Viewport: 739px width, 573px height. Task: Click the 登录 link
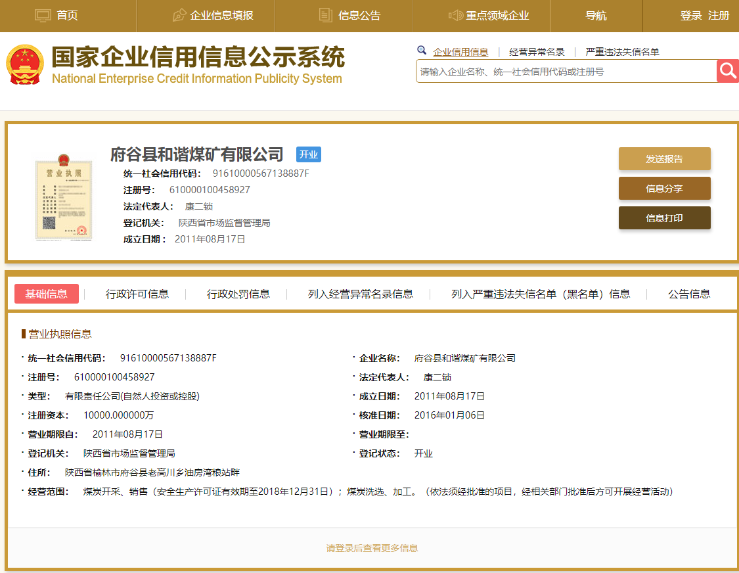pyautogui.click(x=691, y=16)
